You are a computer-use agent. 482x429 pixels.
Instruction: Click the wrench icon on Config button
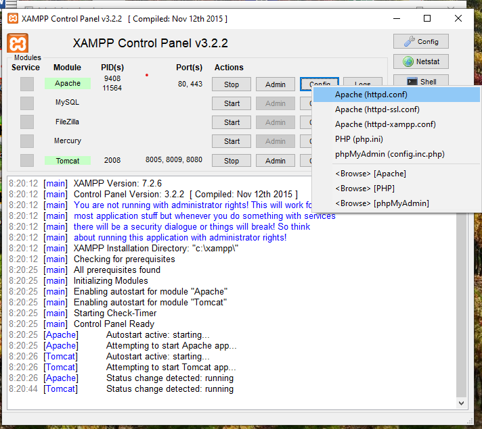pos(409,41)
